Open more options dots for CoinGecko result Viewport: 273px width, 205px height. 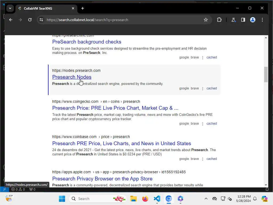coord(203,124)
